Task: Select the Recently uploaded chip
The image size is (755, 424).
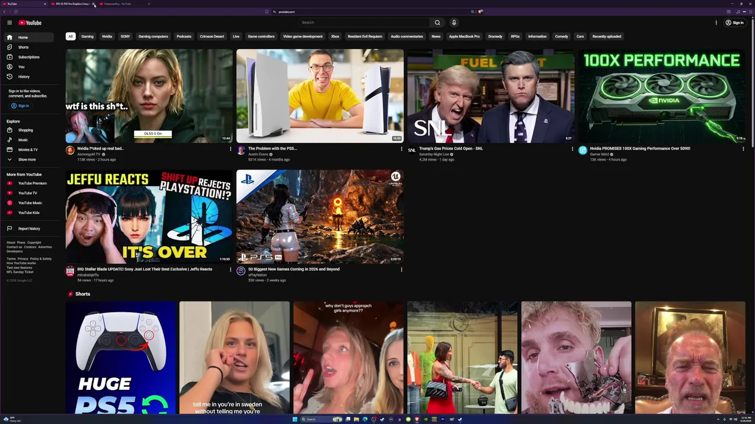Action: (607, 37)
